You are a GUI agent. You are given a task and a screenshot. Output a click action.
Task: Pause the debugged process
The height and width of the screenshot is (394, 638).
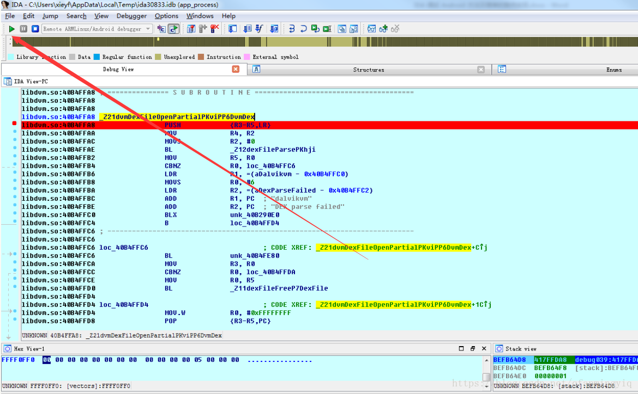pyautogui.click(x=23, y=29)
